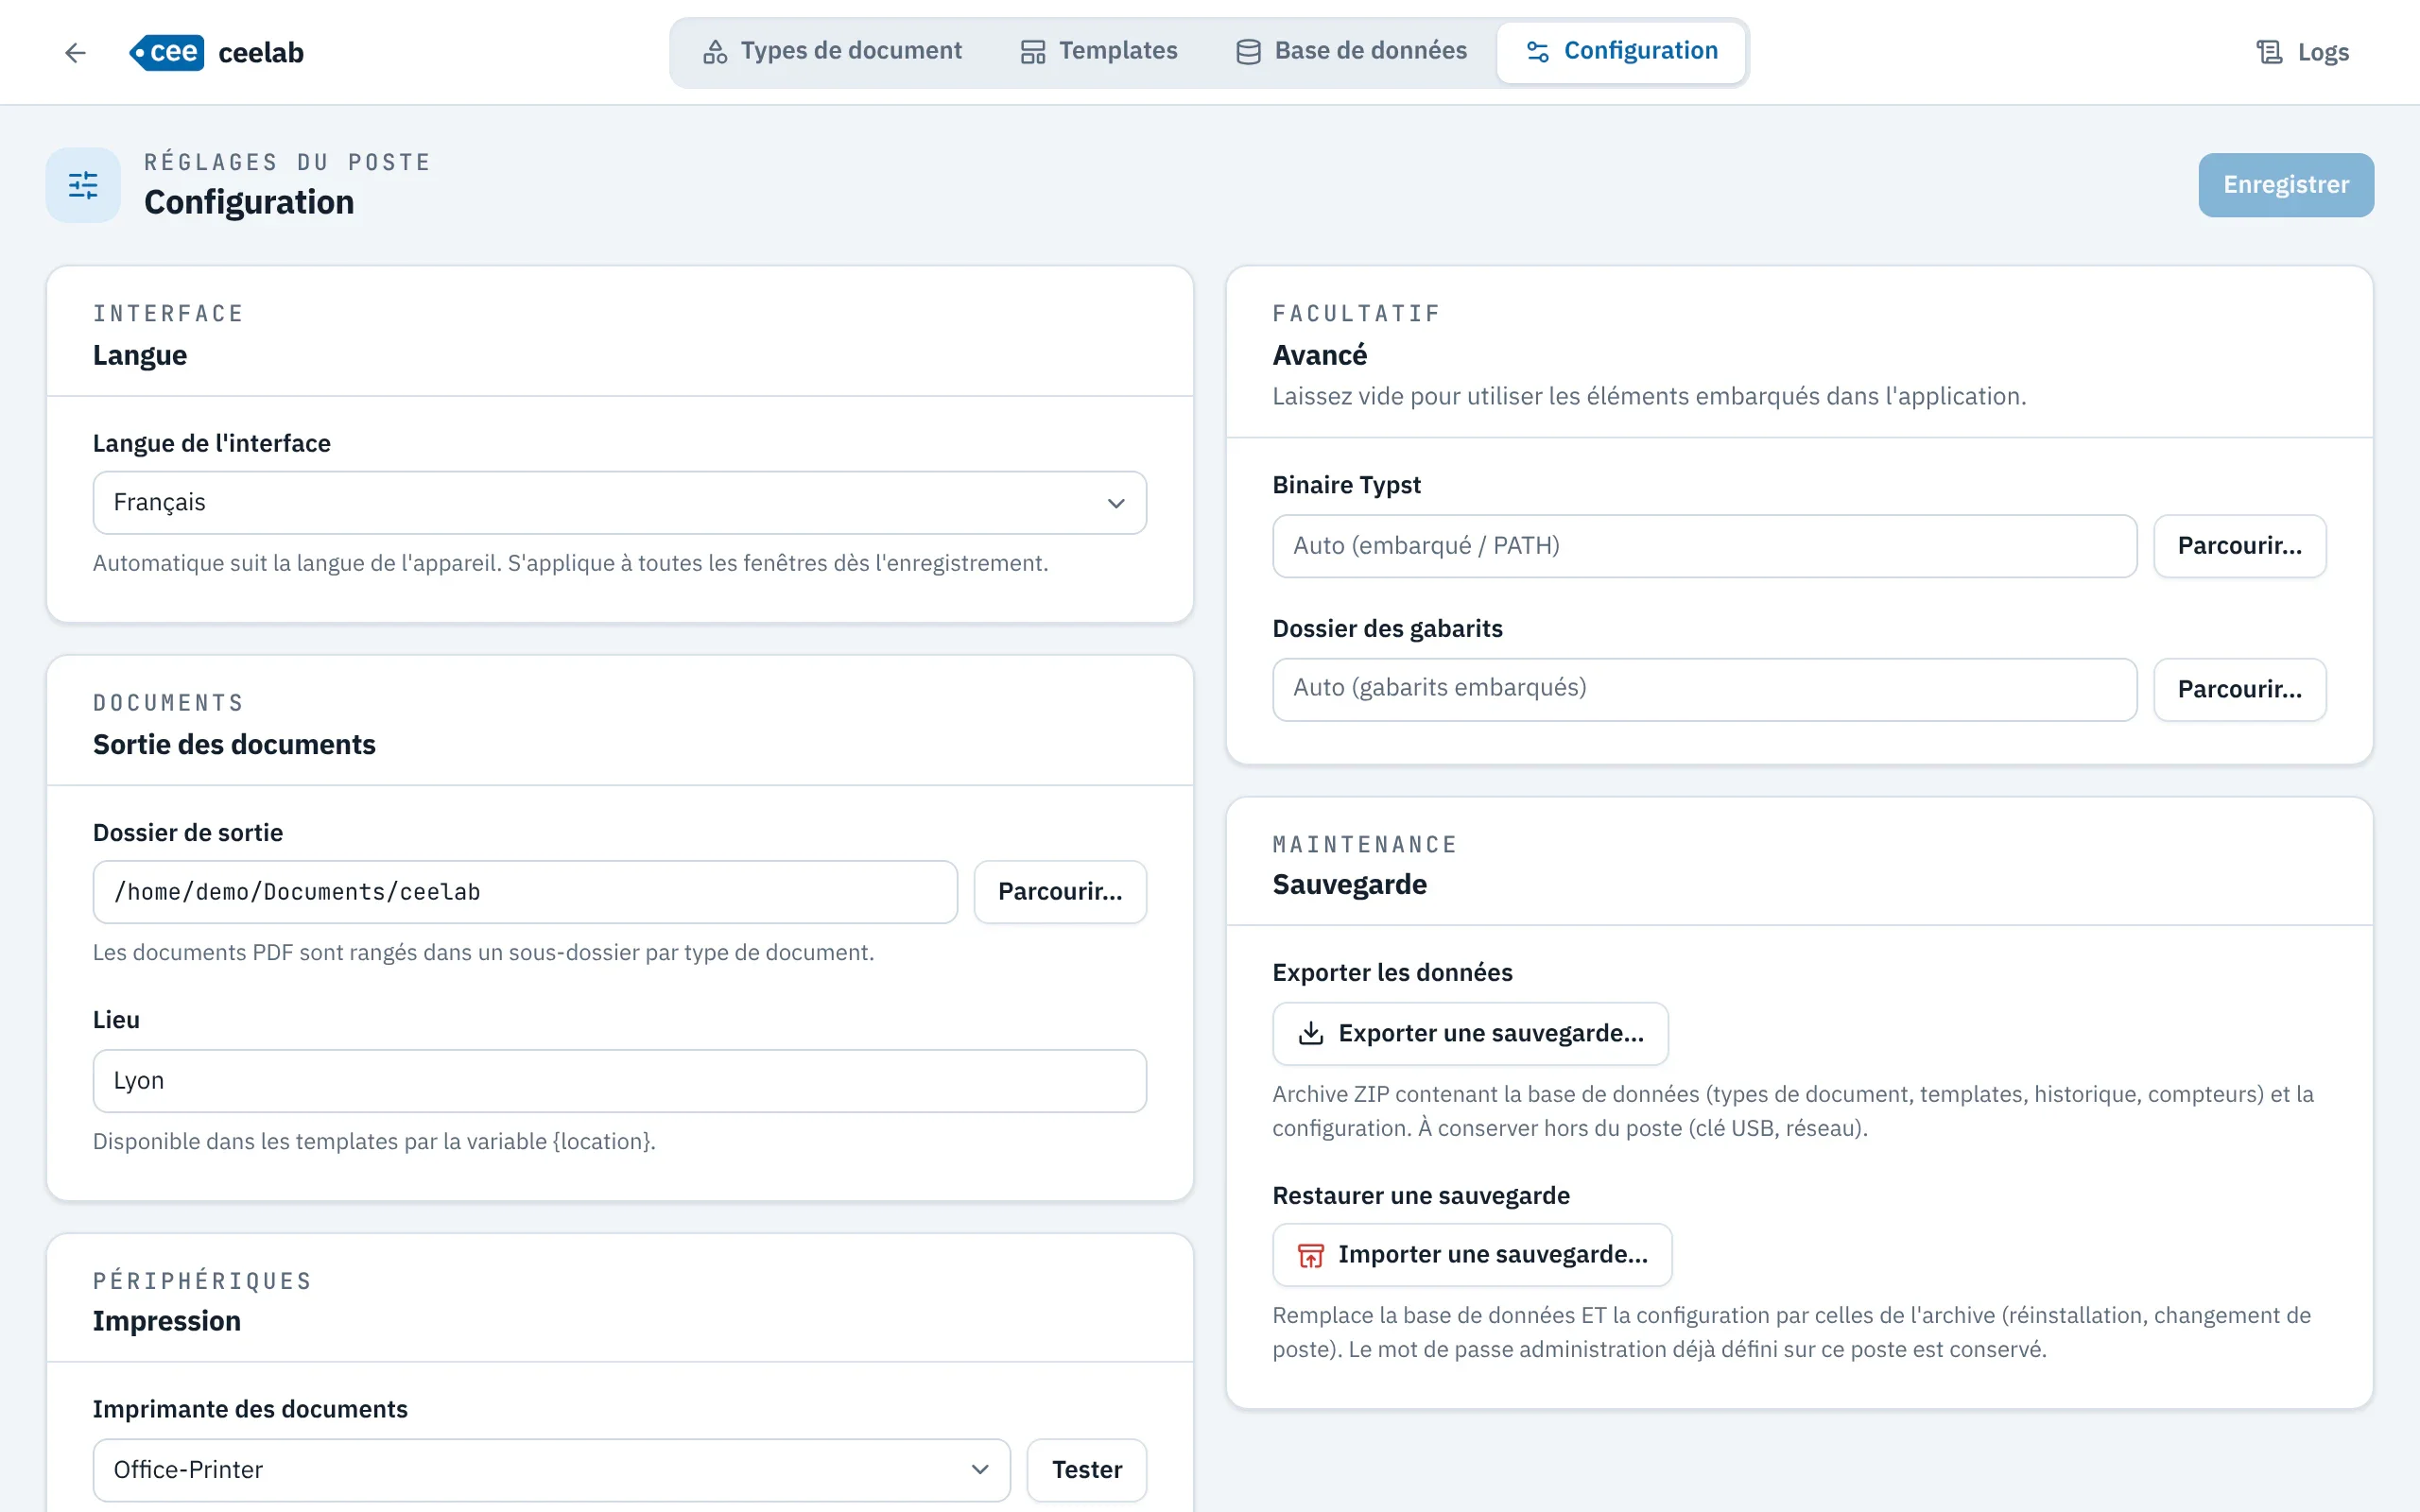
Task: Click the Langue section heading
Action: coord(140,355)
